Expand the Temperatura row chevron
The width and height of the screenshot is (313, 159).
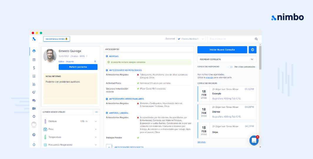(x=96, y=137)
